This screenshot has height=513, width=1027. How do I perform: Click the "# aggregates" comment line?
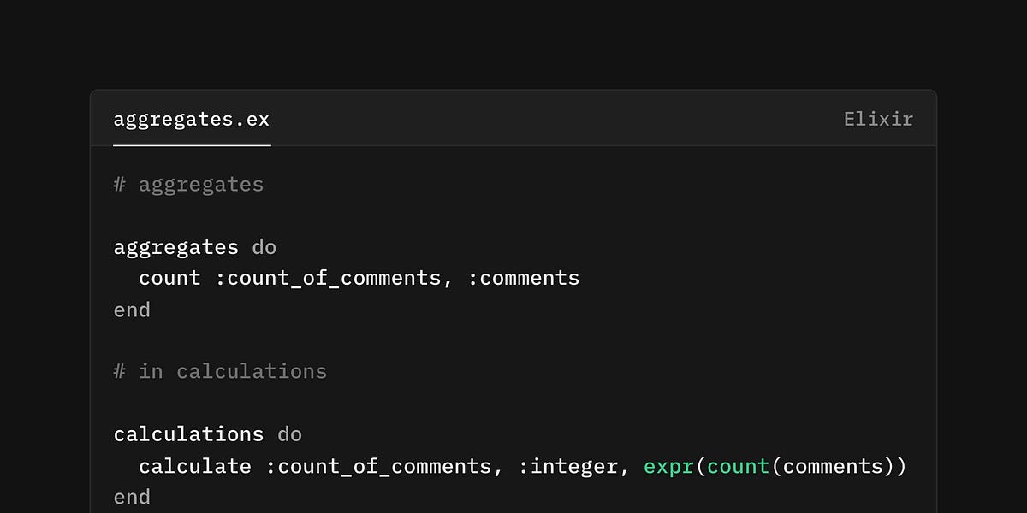click(x=188, y=185)
